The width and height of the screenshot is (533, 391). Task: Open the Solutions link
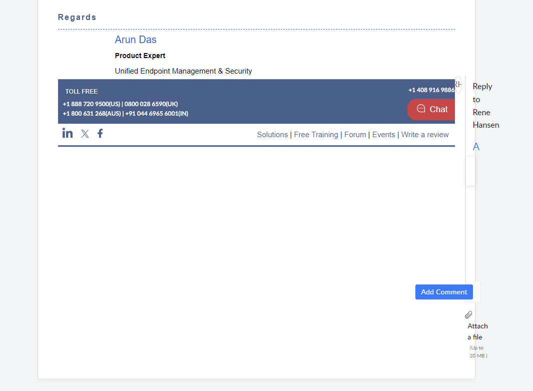[x=272, y=135]
